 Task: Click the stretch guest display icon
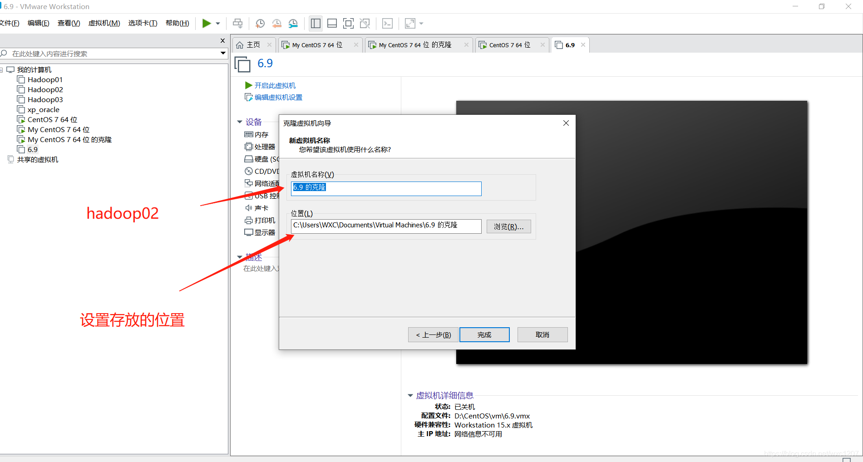[x=410, y=23]
